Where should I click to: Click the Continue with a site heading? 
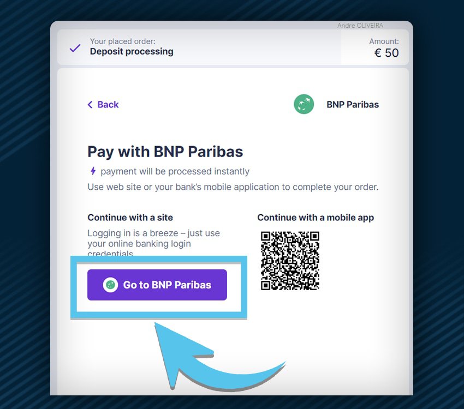pyautogui.click(x=130, y=218)
